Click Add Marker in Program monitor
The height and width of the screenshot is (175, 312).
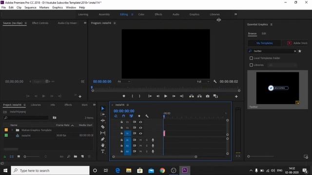click(124, 96)
